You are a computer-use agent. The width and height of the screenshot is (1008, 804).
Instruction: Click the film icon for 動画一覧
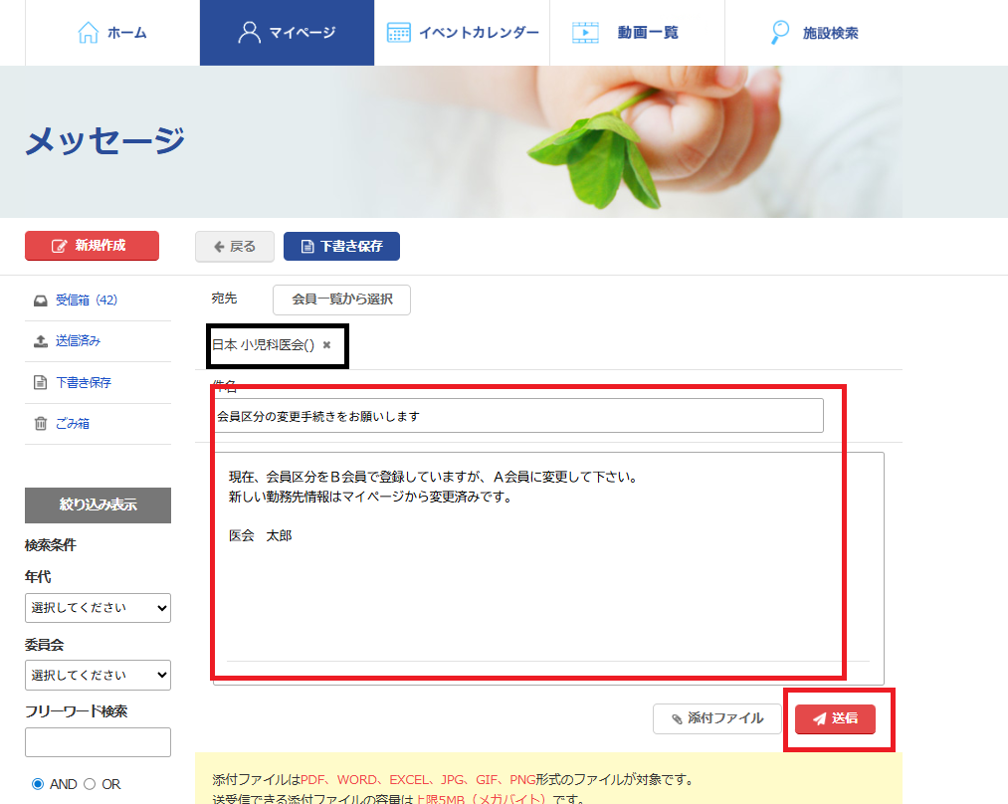585,33
